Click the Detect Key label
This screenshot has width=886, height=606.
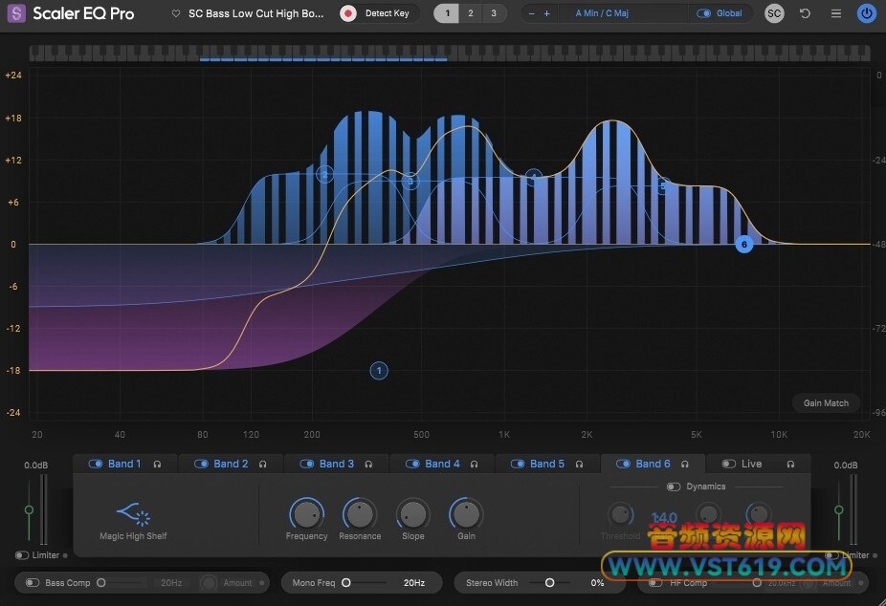(388, 13)
